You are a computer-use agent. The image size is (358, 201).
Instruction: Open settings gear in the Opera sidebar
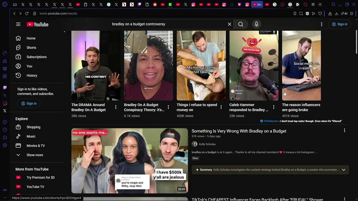[5, 145]
